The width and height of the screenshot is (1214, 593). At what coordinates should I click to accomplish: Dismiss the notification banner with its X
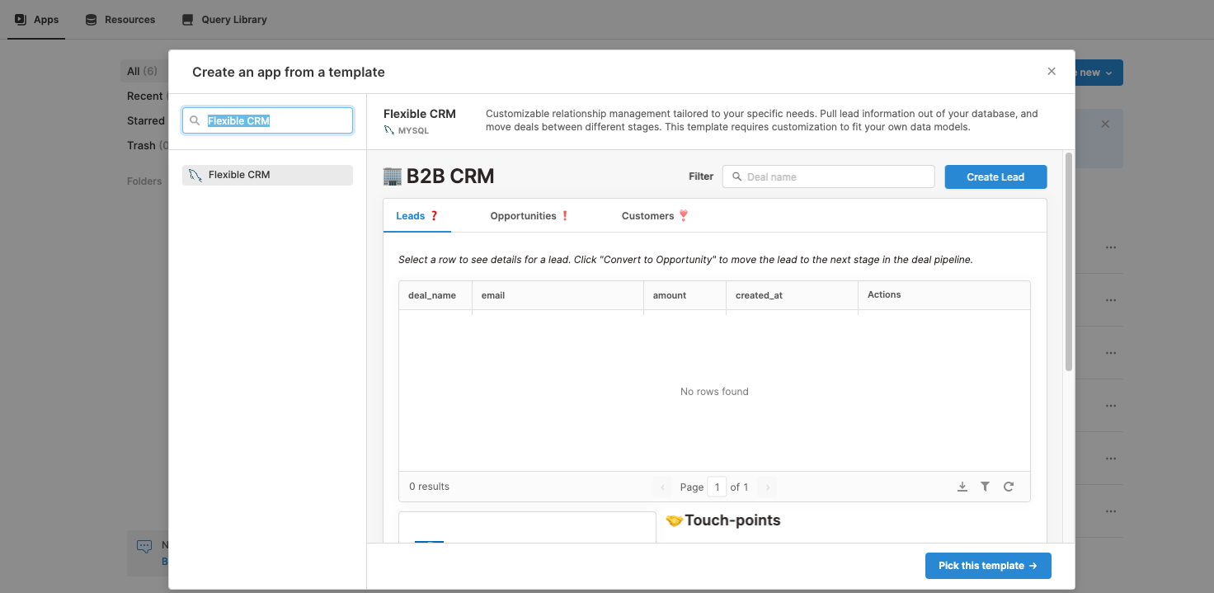1105,124
